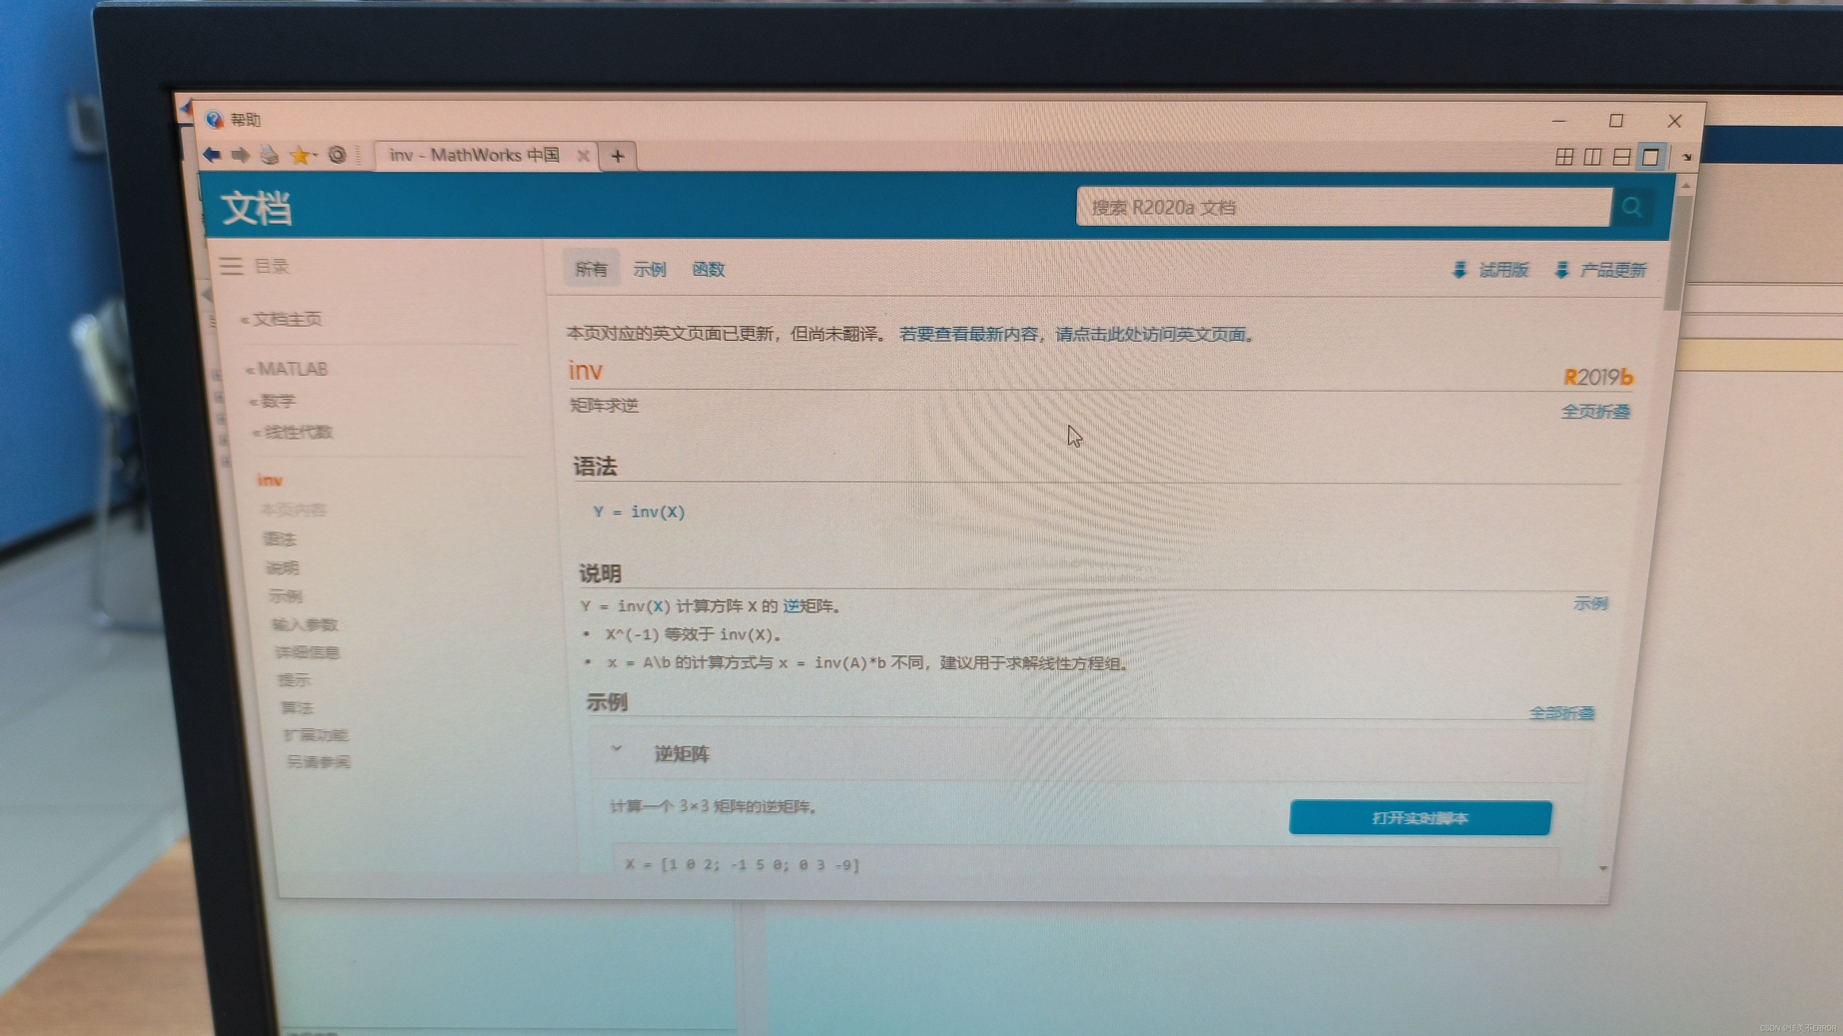The width and height of the screenshot is (1843, 1036).
Task: Click the help window icon in the title bar
Action: (x=214, y=120)
